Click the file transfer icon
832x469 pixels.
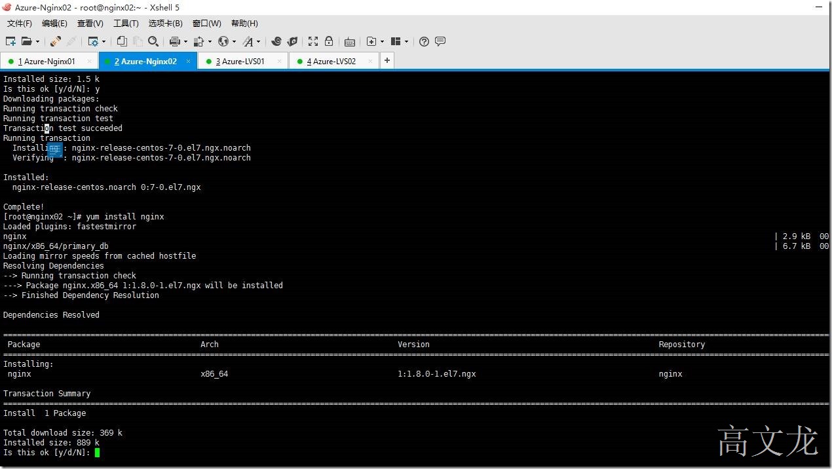tap(199, 41)
